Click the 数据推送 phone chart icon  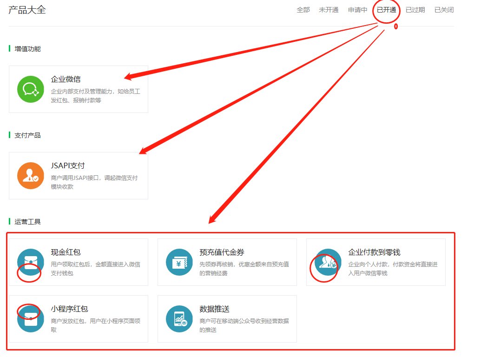(x=179, y=319)
